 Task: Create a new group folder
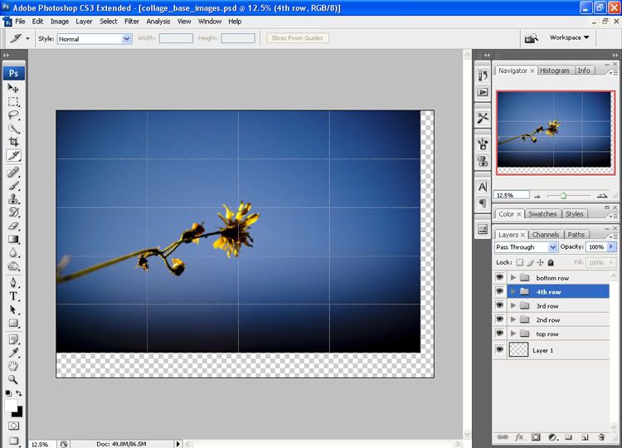pyautogui.click(x=568, y=437)
